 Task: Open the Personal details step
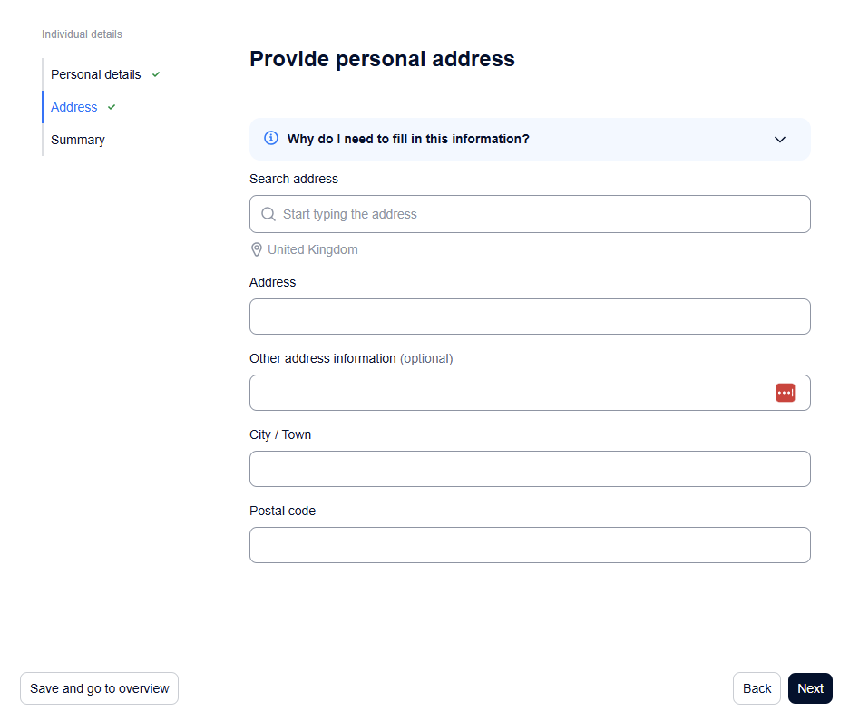coord(96,74)
